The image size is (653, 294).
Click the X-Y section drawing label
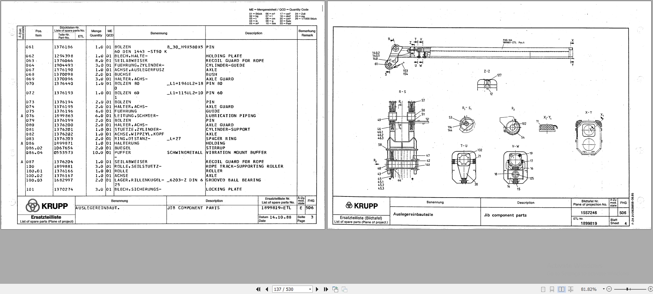point(588,113)
